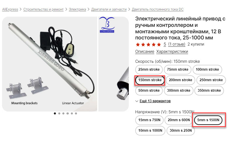Click the five-star rating icons
The width and height of the screenshot is (233, 146).
click(148, 44)
